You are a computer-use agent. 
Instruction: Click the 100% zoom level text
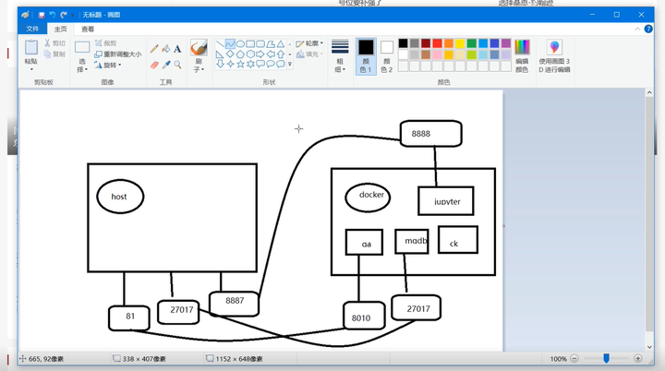click(558, 359)
